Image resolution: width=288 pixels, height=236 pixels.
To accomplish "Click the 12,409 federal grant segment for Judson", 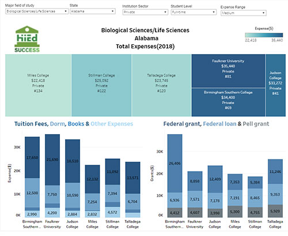I will [x=215, y=179].
